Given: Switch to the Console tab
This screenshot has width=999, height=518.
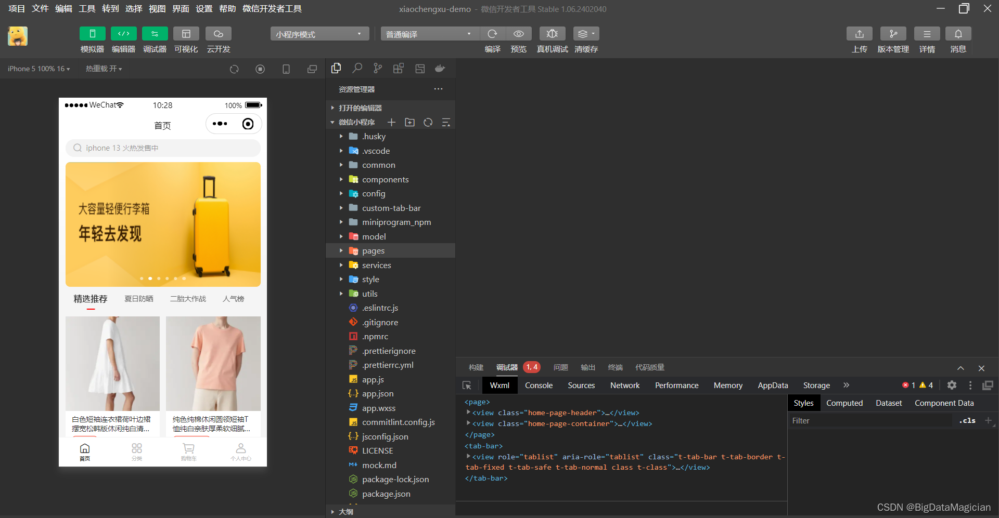Looking at the screenshot, I should pos(539,385).
